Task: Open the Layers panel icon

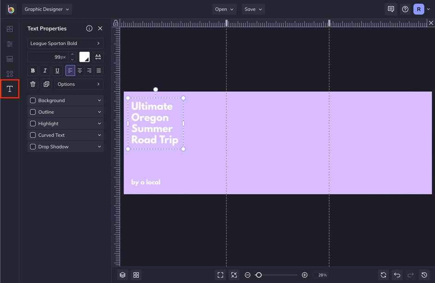Action: (x=123, y=275)
